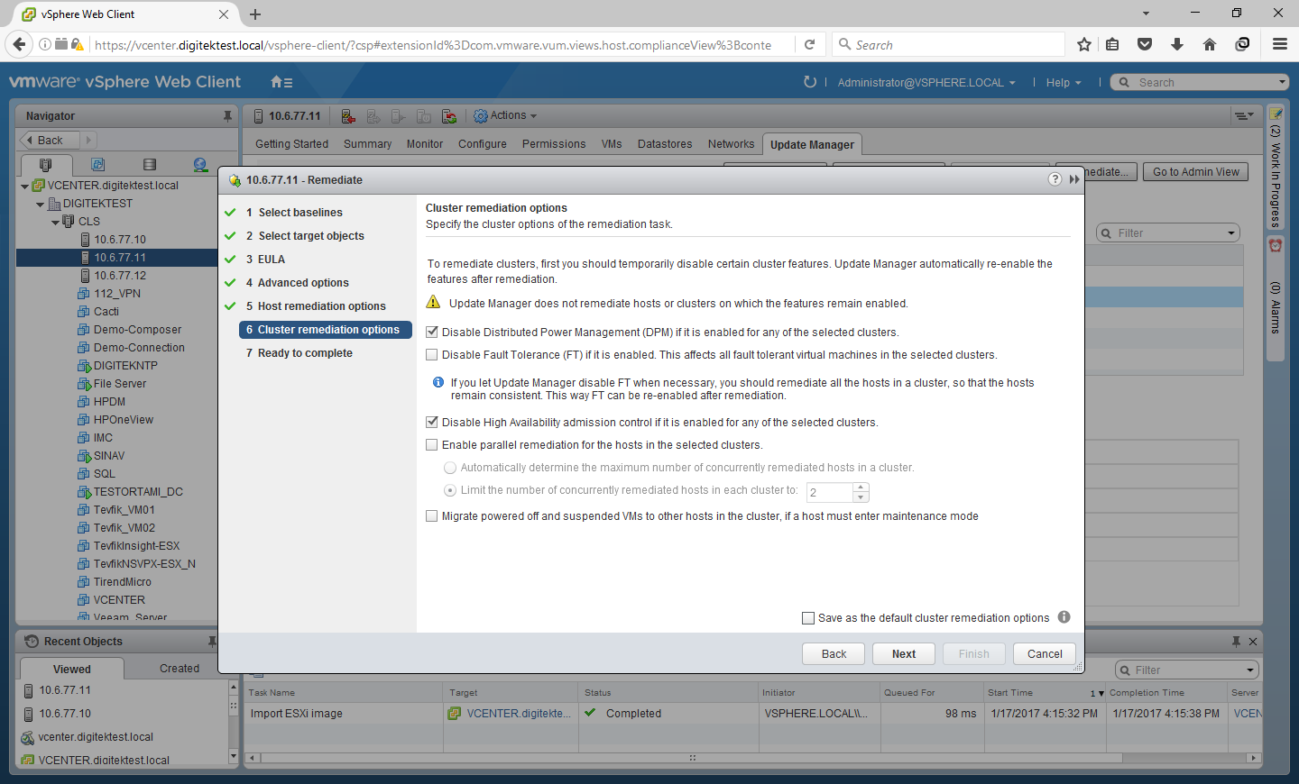Click the Navigator Back button

coord(51,140)
